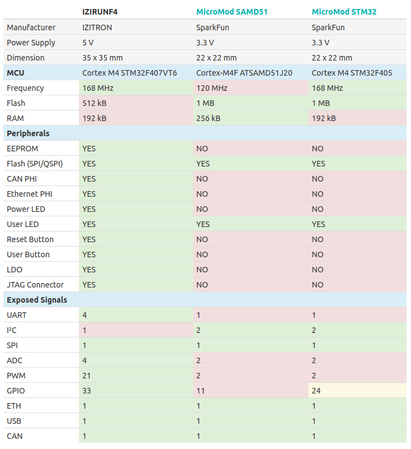Click the 5 V power supply value

88,43
